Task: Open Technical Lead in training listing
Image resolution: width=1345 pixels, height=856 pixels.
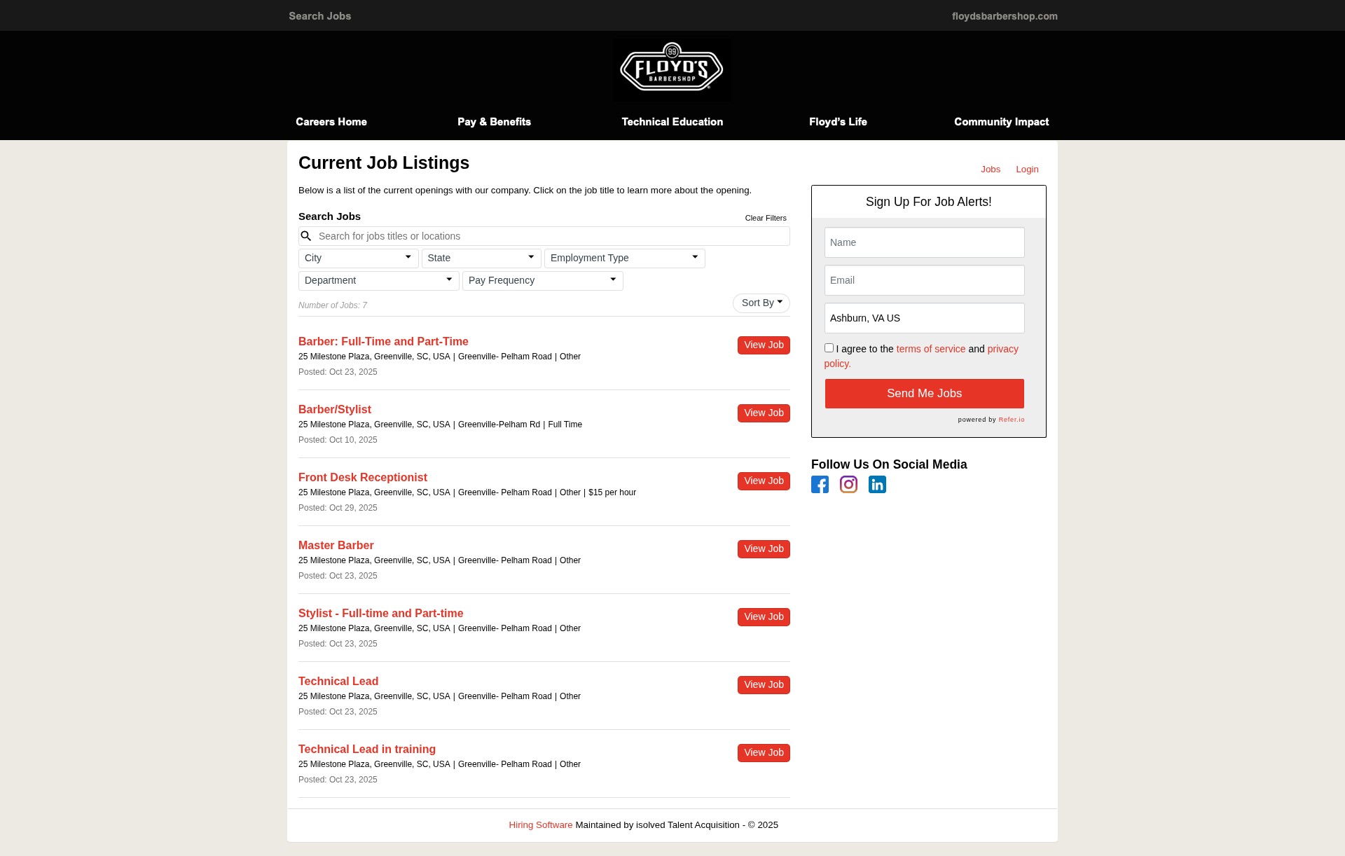Action: [x=367, y=750]
